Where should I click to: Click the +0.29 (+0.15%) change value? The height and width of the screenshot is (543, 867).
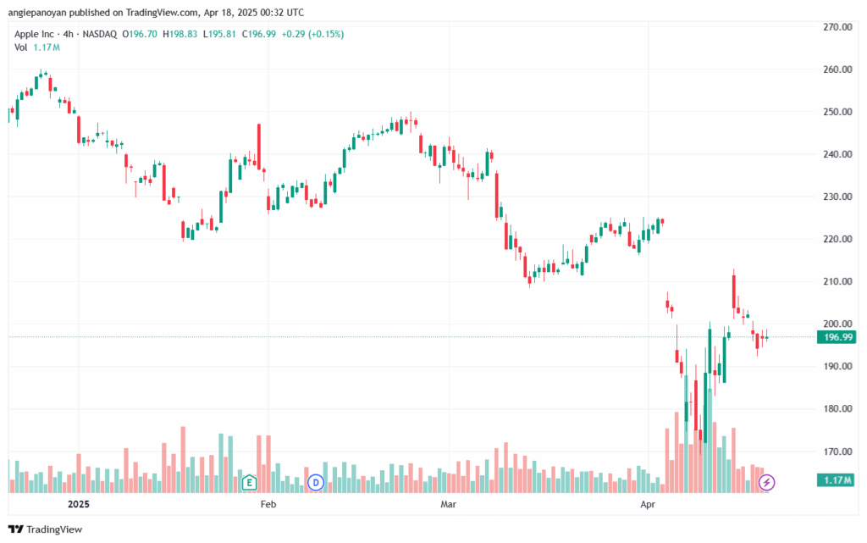[312, 34]
